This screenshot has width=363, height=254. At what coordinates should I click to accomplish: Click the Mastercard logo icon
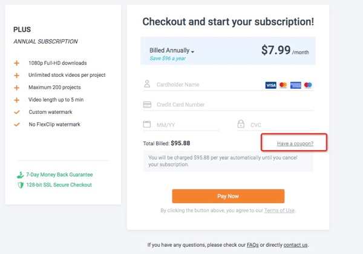pyautogui.click(x=283, y=85)
